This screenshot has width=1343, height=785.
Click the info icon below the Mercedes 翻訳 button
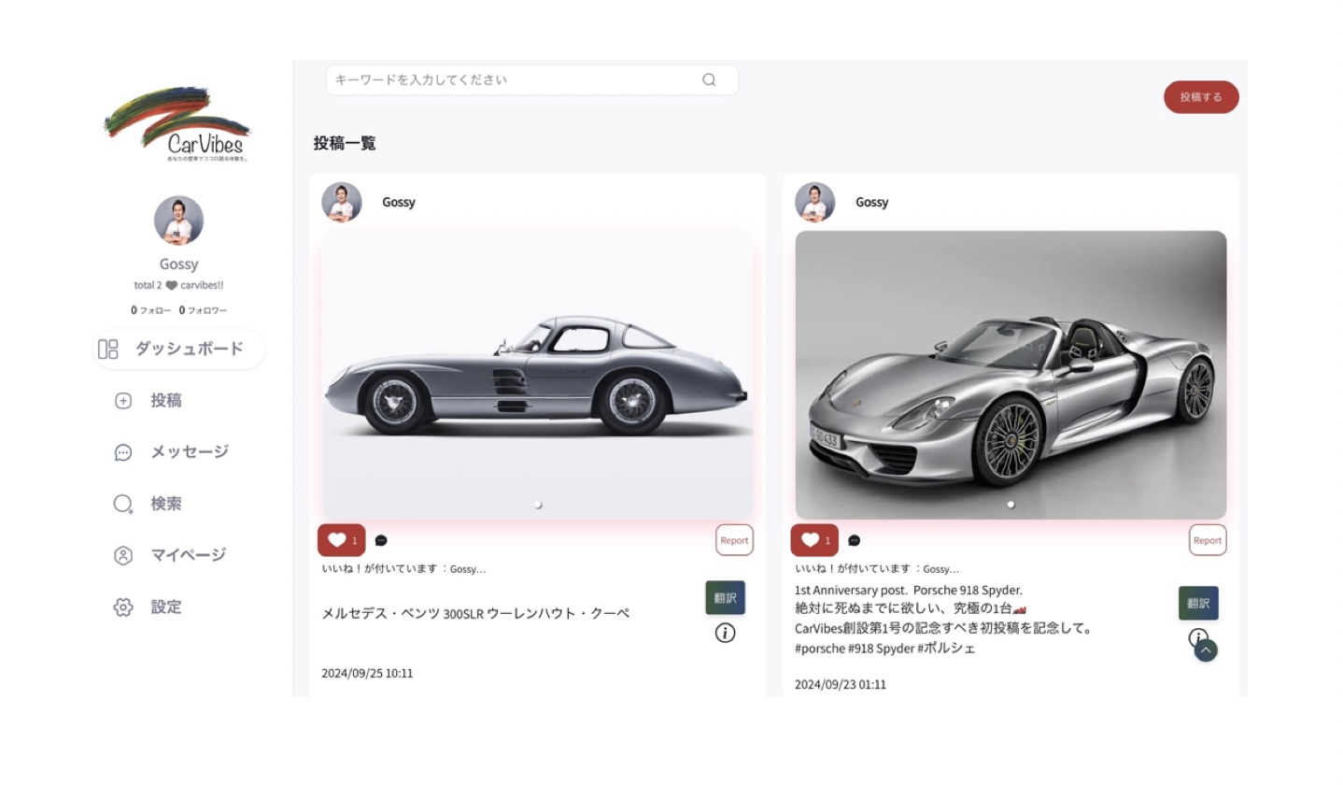pos(724,633)
